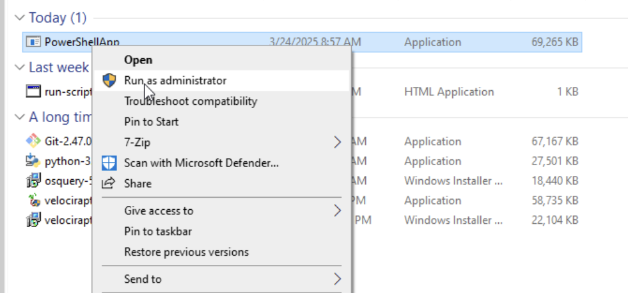Click the PowerShellApp application icon
This screenshot has width=628, height=293.
tap(33, 42)
